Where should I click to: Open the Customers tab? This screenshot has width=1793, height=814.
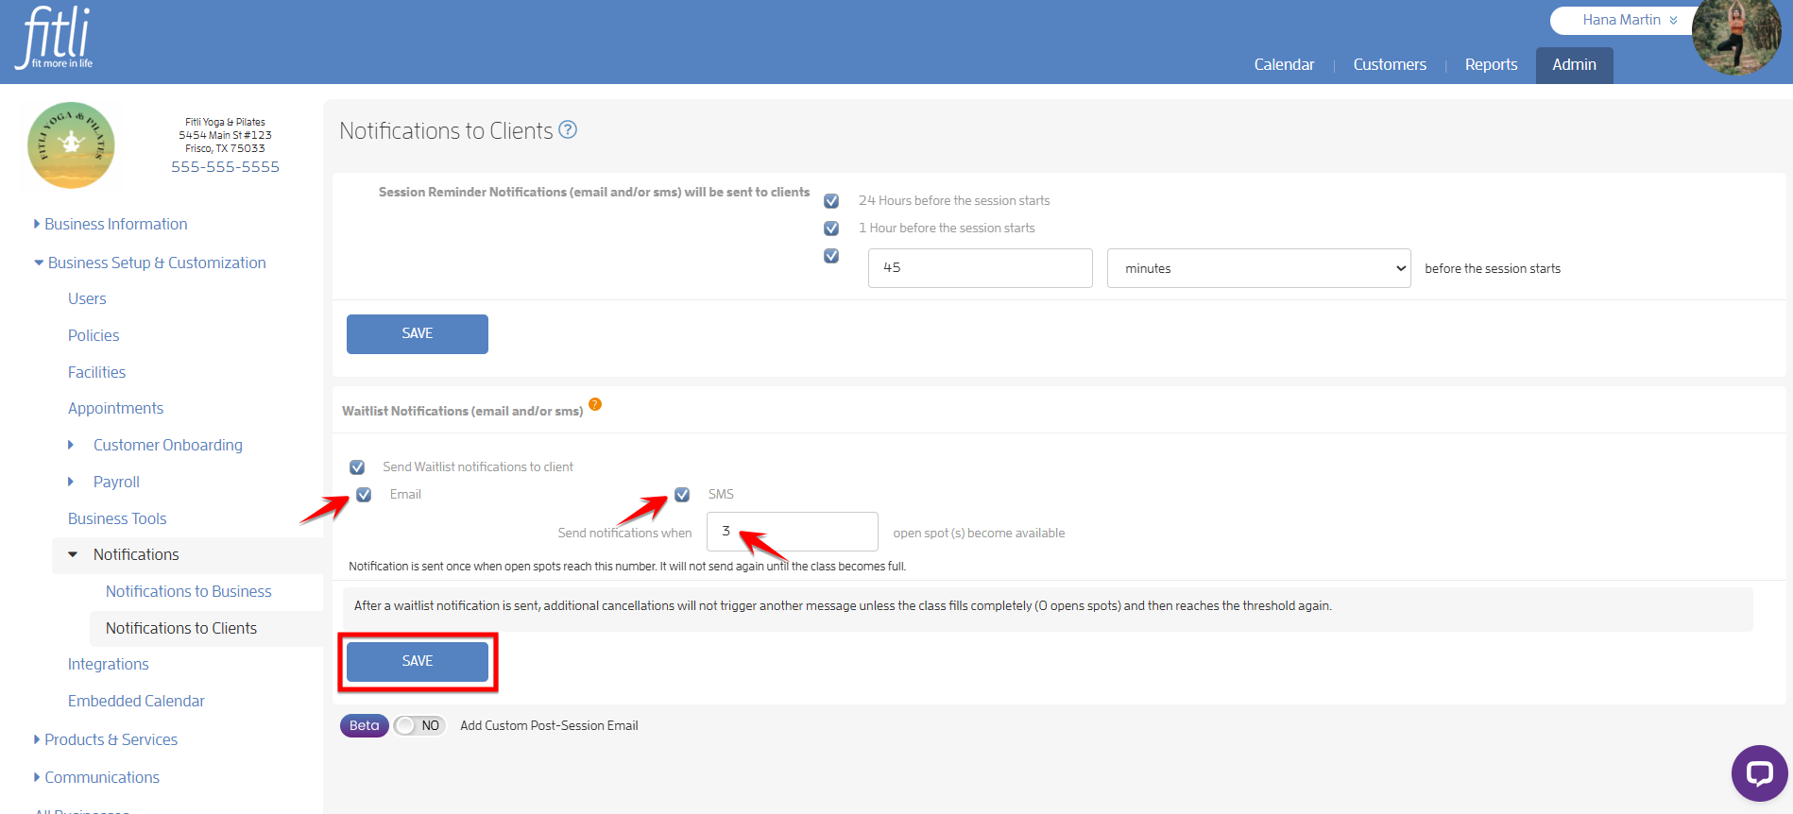(x=1390, y=64)
